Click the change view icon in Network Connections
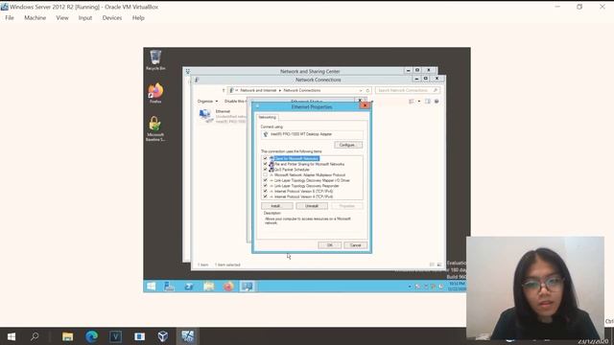 coord(412,102)
